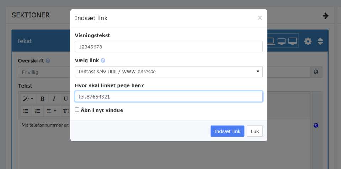341x169 pixels.
Task: Click the section up/down sort arrows
Action: point(320,41)
